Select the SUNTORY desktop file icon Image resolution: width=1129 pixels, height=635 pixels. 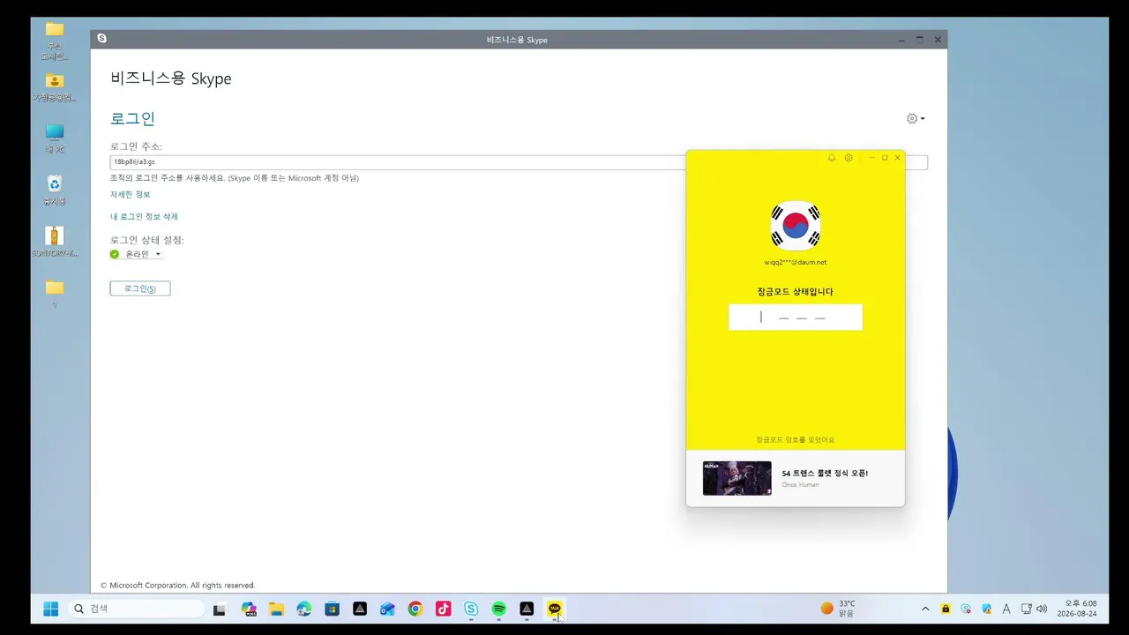point(55,242)
